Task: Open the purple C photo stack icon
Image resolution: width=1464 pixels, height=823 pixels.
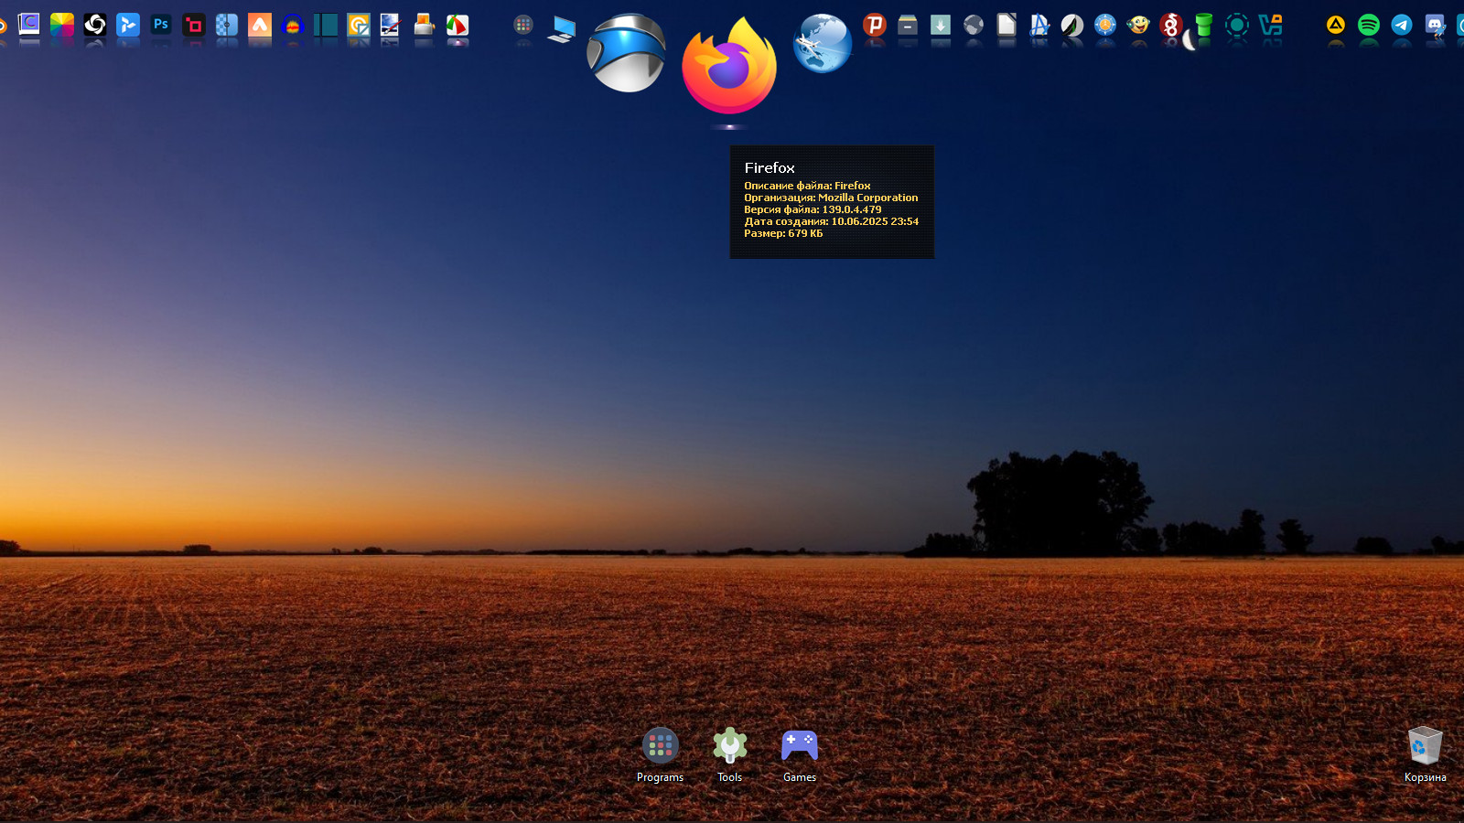Action: tap(29, 25)
